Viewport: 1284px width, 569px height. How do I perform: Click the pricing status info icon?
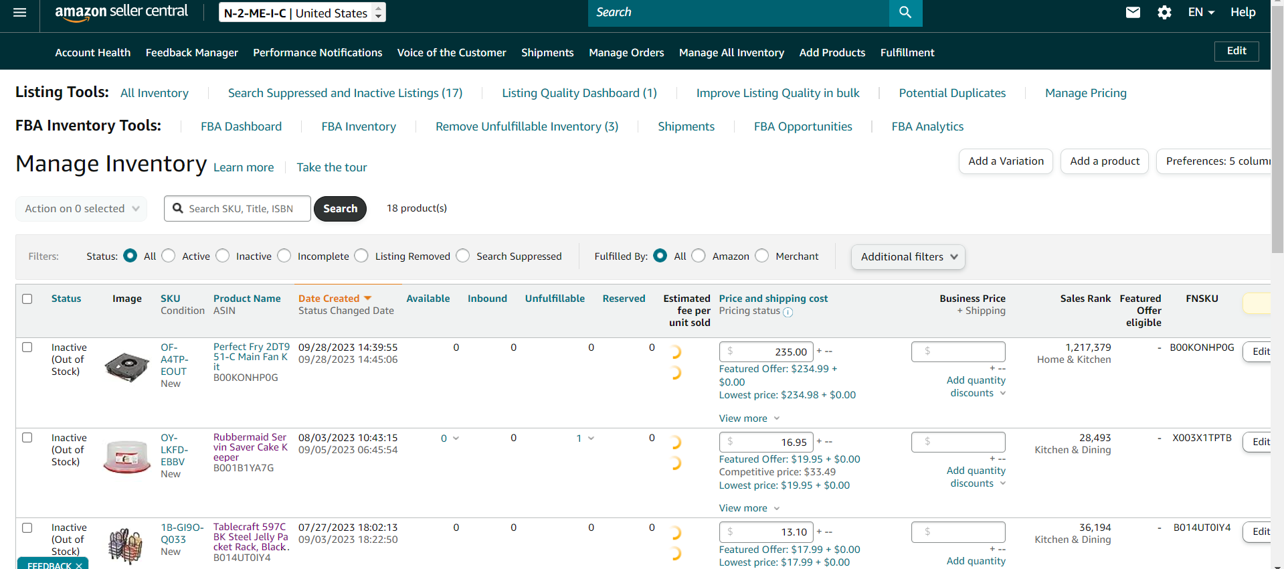788,312
